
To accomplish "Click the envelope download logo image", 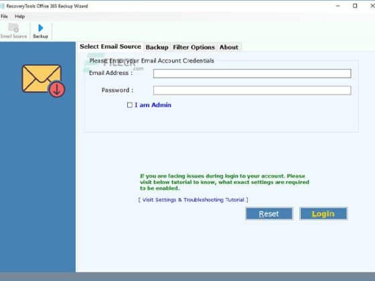I will click(44, 81).
